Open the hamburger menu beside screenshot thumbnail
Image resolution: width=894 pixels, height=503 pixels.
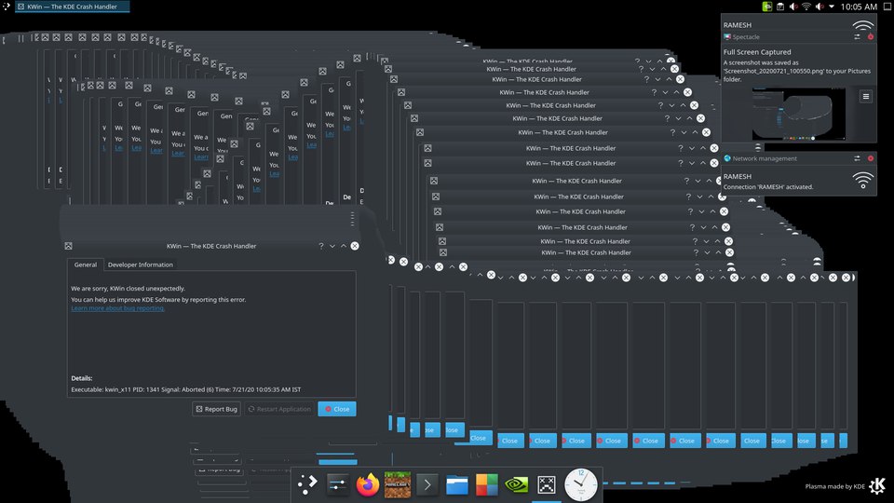pyautogui.click(x=866, y=96)
